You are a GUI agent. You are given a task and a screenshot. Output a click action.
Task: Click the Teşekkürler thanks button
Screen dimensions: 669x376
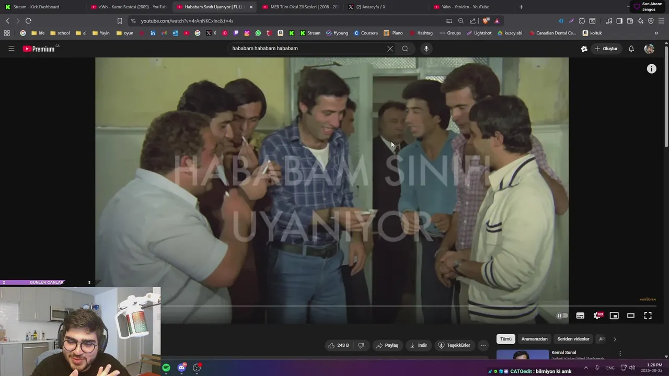point(454,345)
